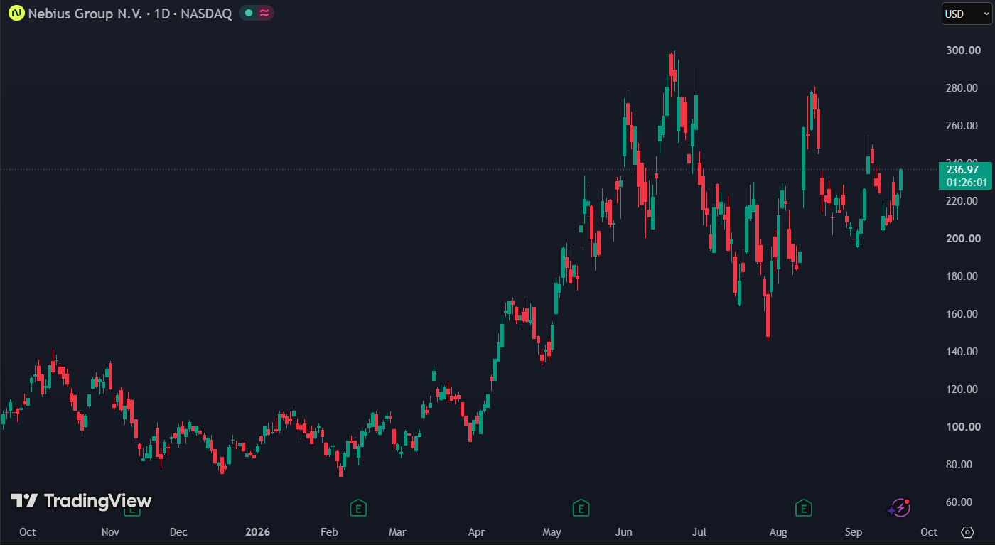Open the mid-August earnings E marker
995x545 pixels.
click(x=803, y=508)
